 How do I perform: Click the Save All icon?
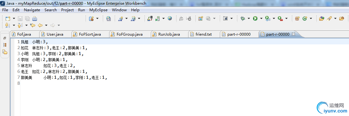pyautogui.click(x=27, y=19)
